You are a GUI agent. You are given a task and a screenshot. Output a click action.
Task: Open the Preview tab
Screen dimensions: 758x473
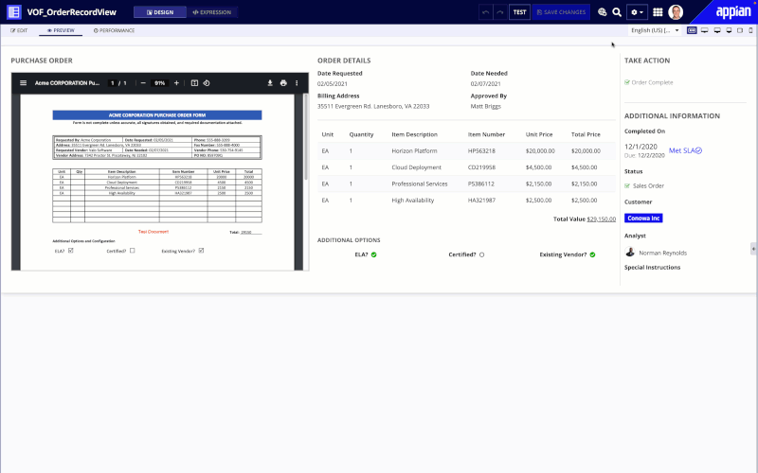click(x=61, y=30)
